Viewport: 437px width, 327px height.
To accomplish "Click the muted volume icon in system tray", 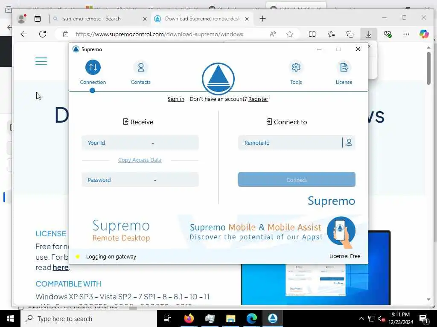I will click(382, 318).
